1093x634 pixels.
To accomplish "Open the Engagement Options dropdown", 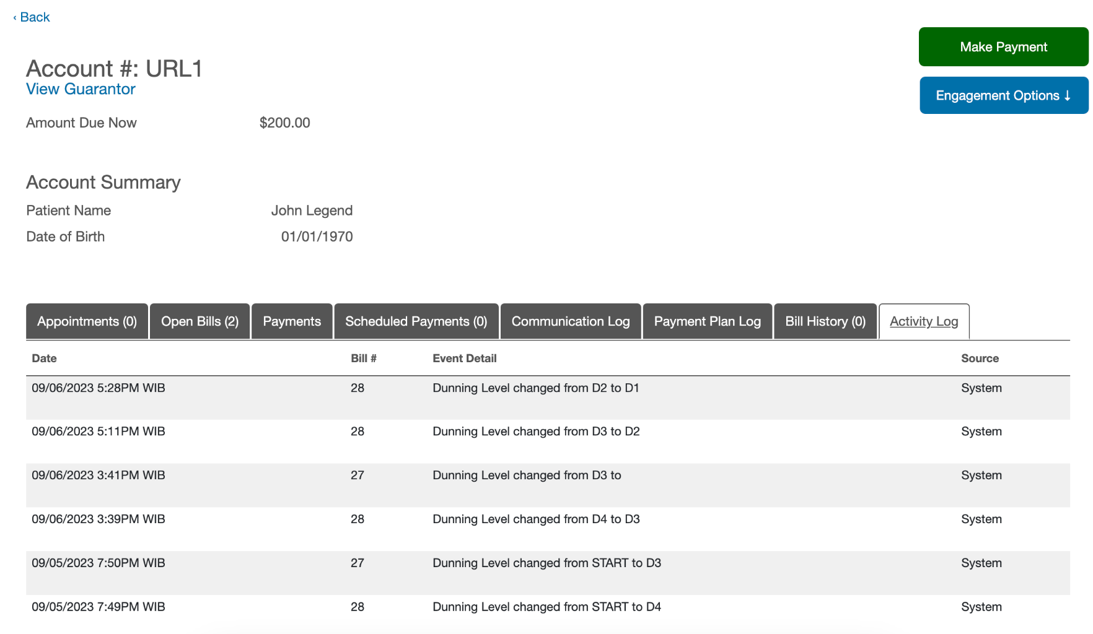I will 1003,95.
